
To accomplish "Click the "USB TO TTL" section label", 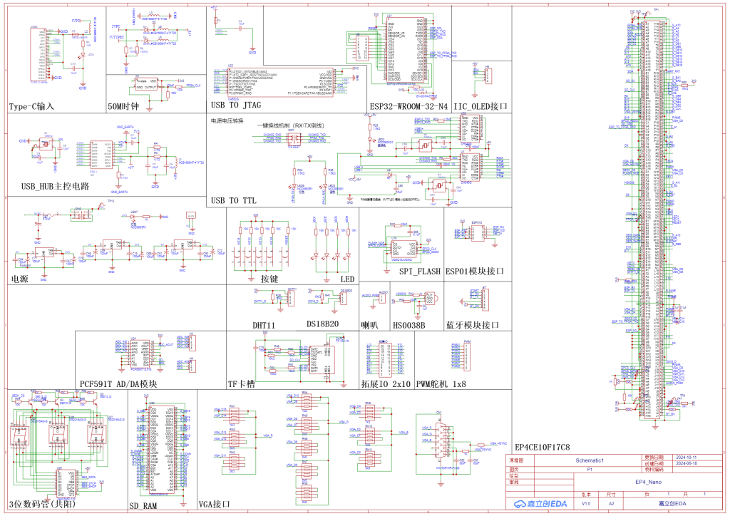I will coord(234,201).
